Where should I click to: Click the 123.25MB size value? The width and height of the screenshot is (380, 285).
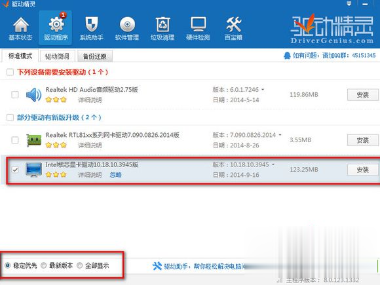[x=304, y=170]
